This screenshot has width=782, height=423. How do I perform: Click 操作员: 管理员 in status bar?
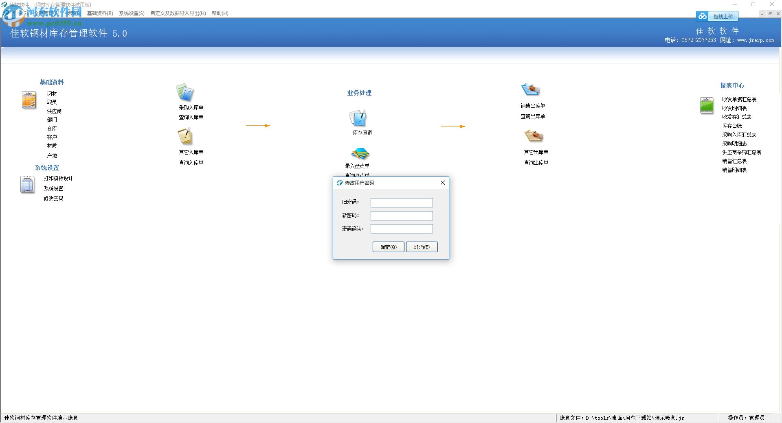point(746,418)
